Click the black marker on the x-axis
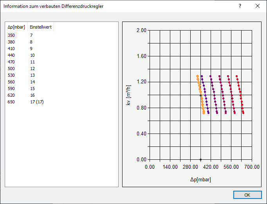Viewport: 267px width, 204px height. (200, 159)
